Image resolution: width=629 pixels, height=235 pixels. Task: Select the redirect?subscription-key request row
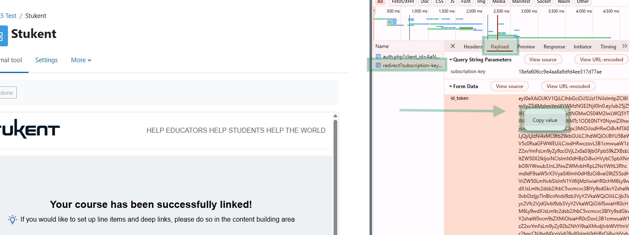408,66
